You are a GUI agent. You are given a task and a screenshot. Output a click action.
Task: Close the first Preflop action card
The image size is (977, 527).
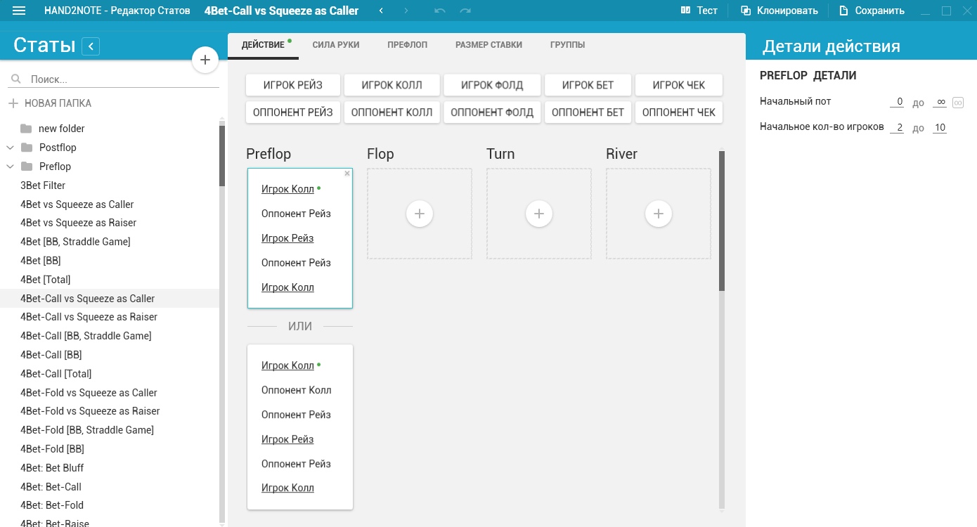coord(347,174)
